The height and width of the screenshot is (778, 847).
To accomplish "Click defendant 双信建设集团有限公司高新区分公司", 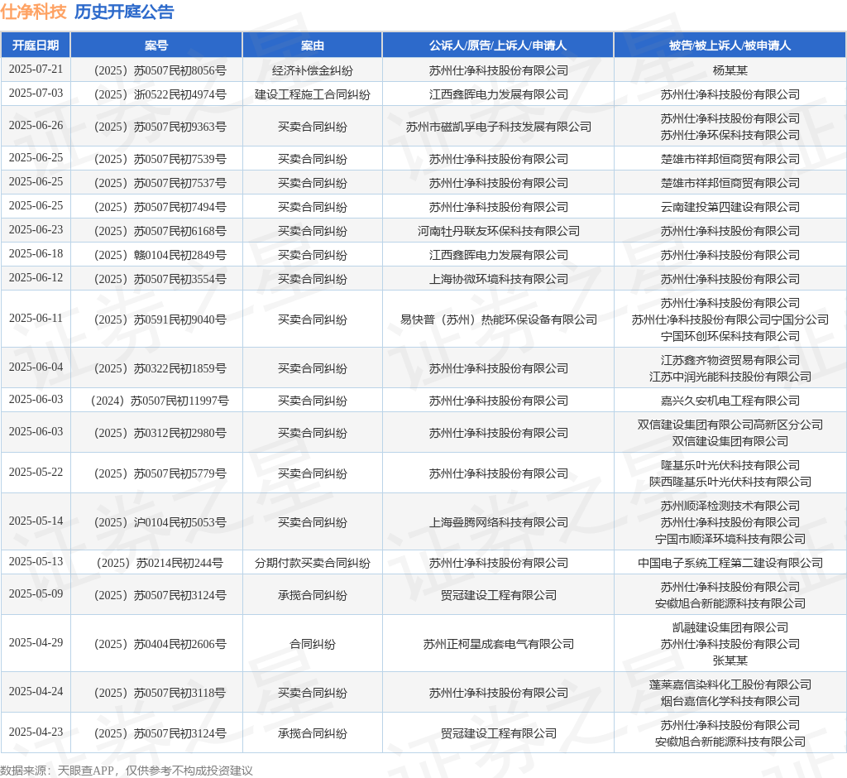I will point(730,425).
